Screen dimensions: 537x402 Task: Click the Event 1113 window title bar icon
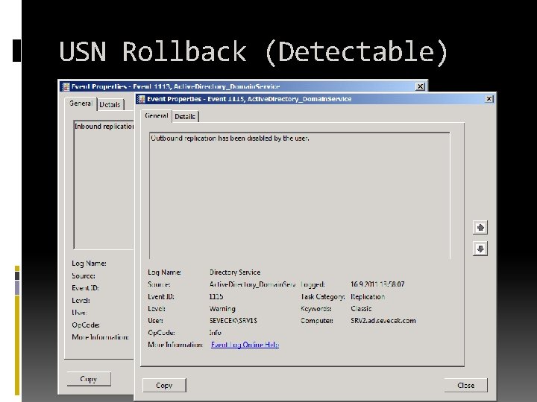coord(66,87)
